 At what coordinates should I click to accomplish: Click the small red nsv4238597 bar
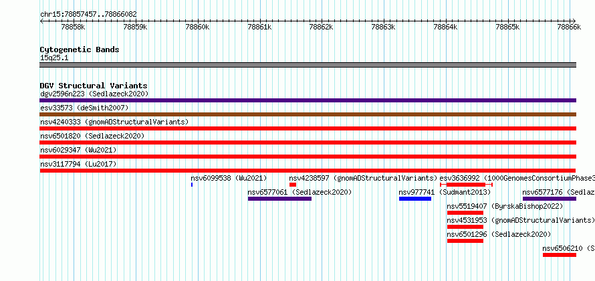coord(293,185)
